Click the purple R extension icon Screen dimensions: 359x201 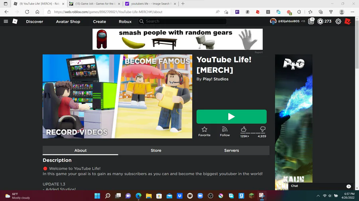tap(237, 12)
